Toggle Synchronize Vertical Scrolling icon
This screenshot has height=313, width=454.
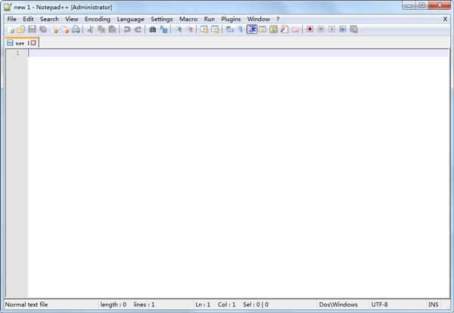(x=204, y=29)
